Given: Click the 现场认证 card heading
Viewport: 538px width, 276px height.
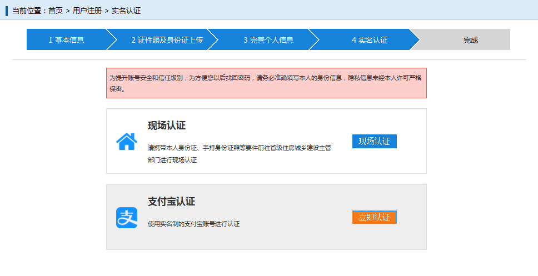Looking at the screenshot, I should coord(167,126).
